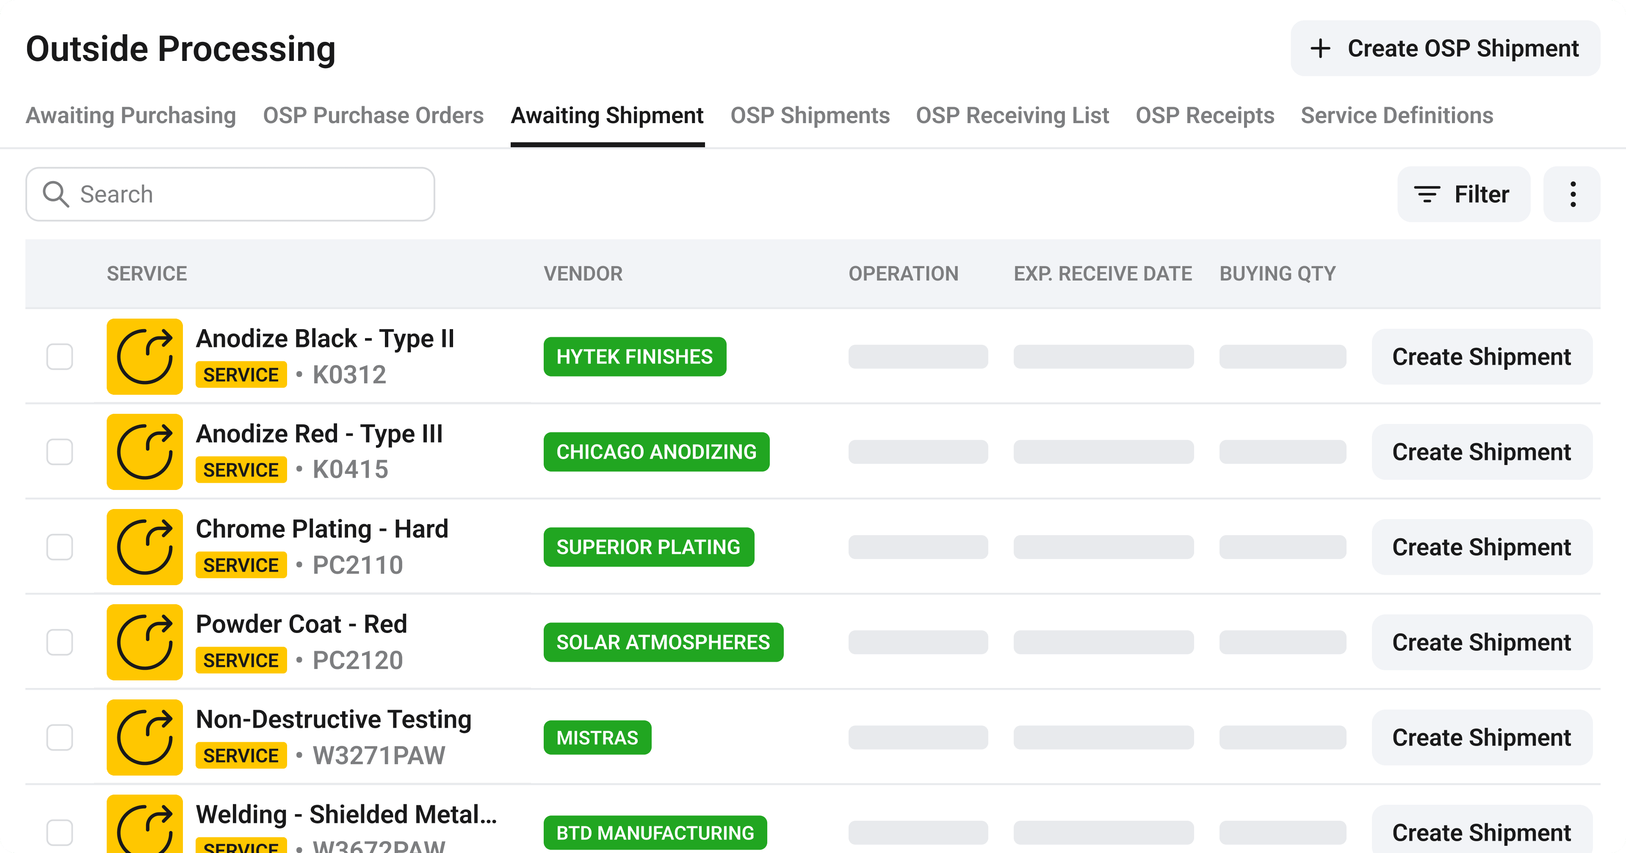Click the SOLAR ATMOSPHERES green vendor badge
The height and width of the screenshot is (853, 1626).
pyautogui.click(x=663, y=642)
